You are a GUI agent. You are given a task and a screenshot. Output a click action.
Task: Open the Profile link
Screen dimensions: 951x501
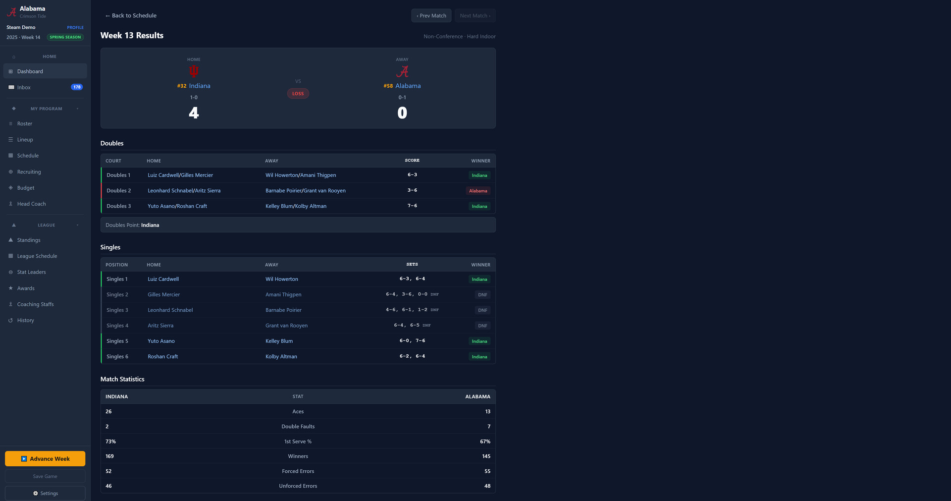pos(75,28)
